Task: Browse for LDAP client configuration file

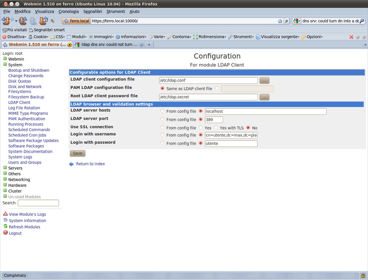Action: pos(264,81)
